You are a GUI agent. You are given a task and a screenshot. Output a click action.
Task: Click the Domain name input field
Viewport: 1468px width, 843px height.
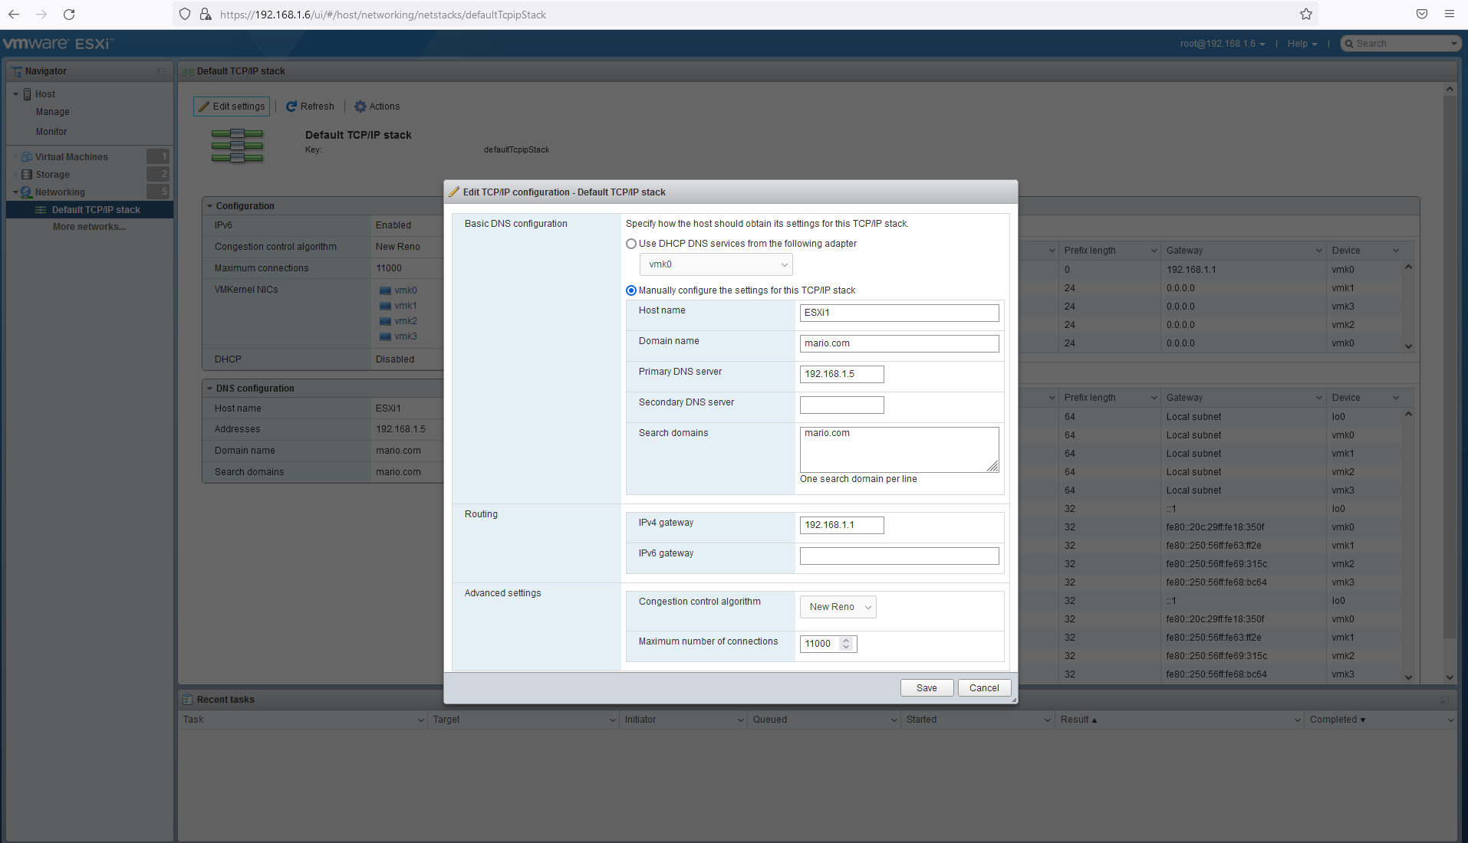pos(899,343)
